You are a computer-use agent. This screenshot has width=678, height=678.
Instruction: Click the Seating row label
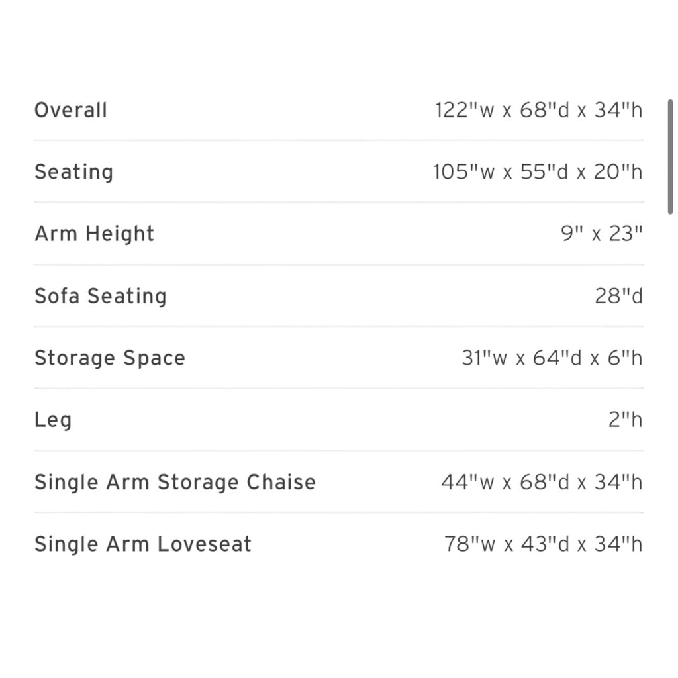point(74,172)
